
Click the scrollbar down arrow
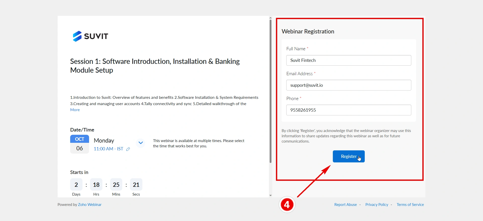[x=270, y=195]
